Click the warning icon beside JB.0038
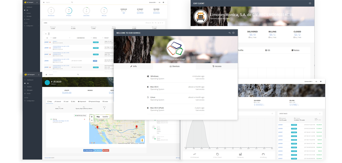342x163 pixels. (x=50, y=48)
